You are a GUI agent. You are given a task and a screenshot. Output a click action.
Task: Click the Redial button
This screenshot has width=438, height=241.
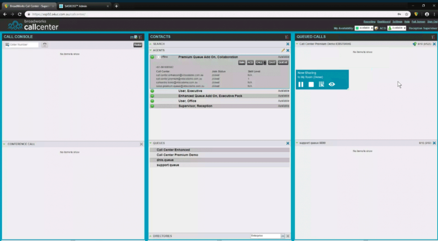[x=138, y=45]
